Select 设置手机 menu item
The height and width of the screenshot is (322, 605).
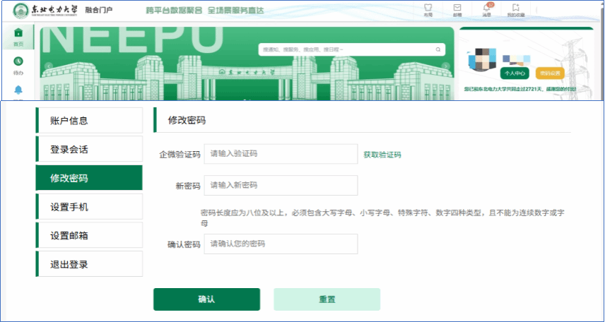pyautogui.click(x=89, y=207)
